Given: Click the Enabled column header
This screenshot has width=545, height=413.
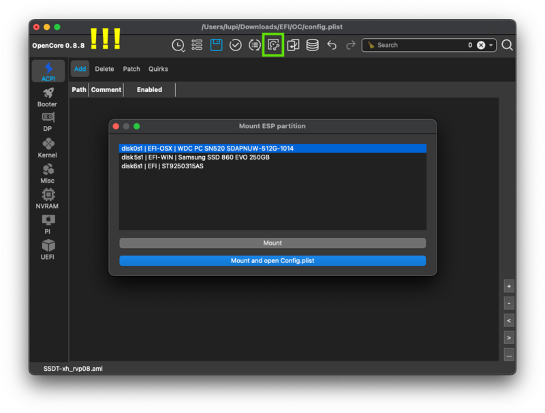Looking at the screenshot, I should pyautogui.click(x=149, y=90).
